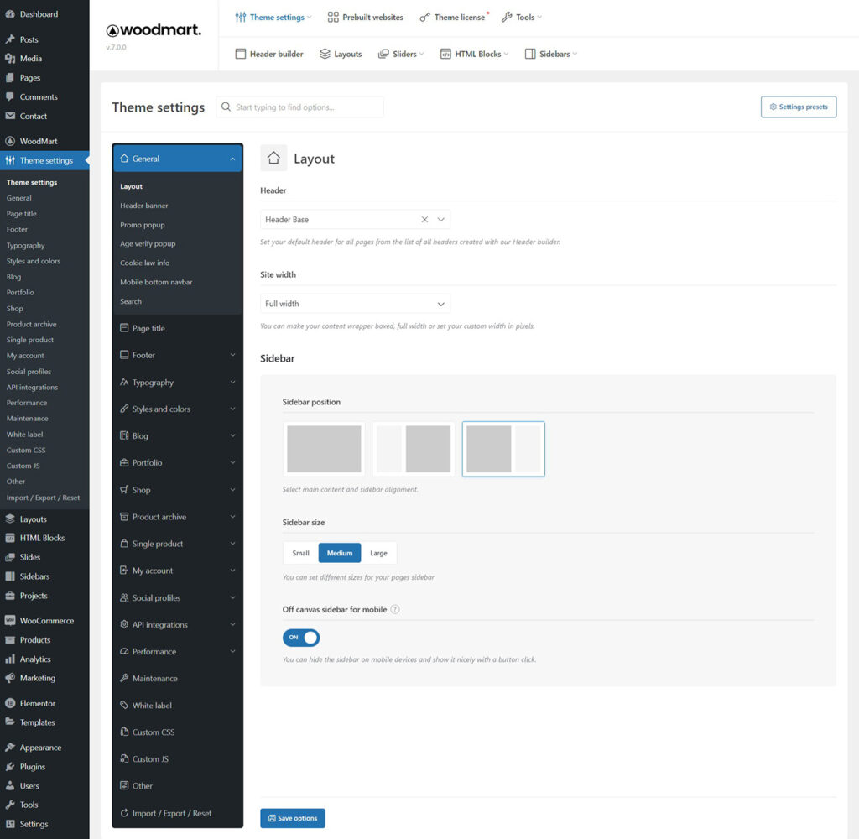Click the Appearance brush icon
The width and height of the screenshot is (859, 839).
(10, 748)
